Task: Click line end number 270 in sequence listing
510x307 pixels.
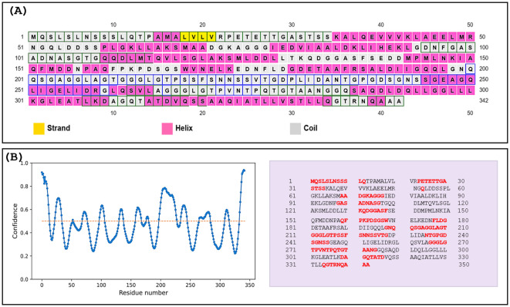Action: (463, 243)
